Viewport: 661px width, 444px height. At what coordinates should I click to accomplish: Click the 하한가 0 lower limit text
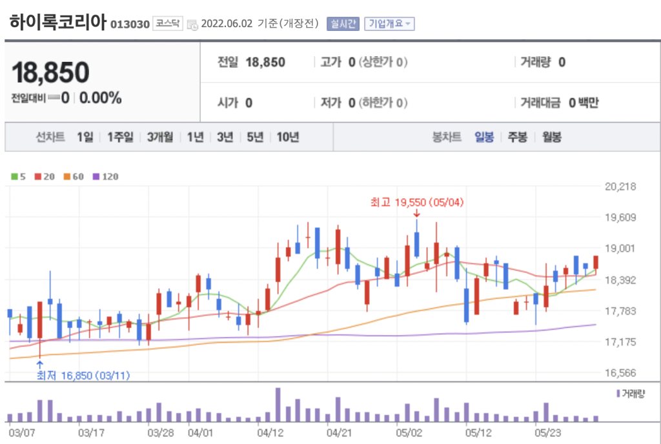383,103
